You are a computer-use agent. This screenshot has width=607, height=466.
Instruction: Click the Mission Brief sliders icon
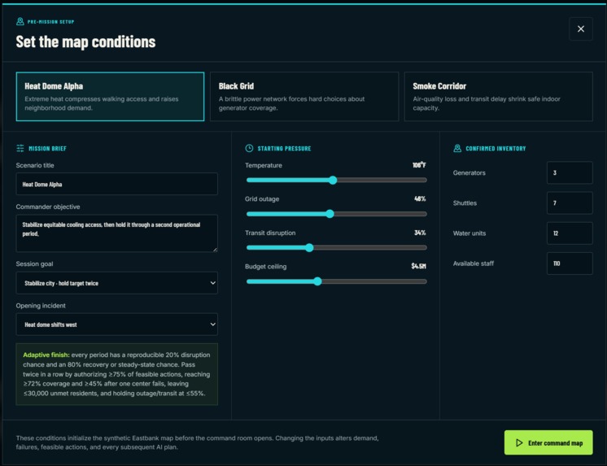(20, 148)
